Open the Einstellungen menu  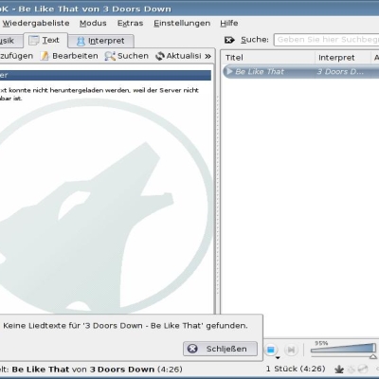[182, 23]
